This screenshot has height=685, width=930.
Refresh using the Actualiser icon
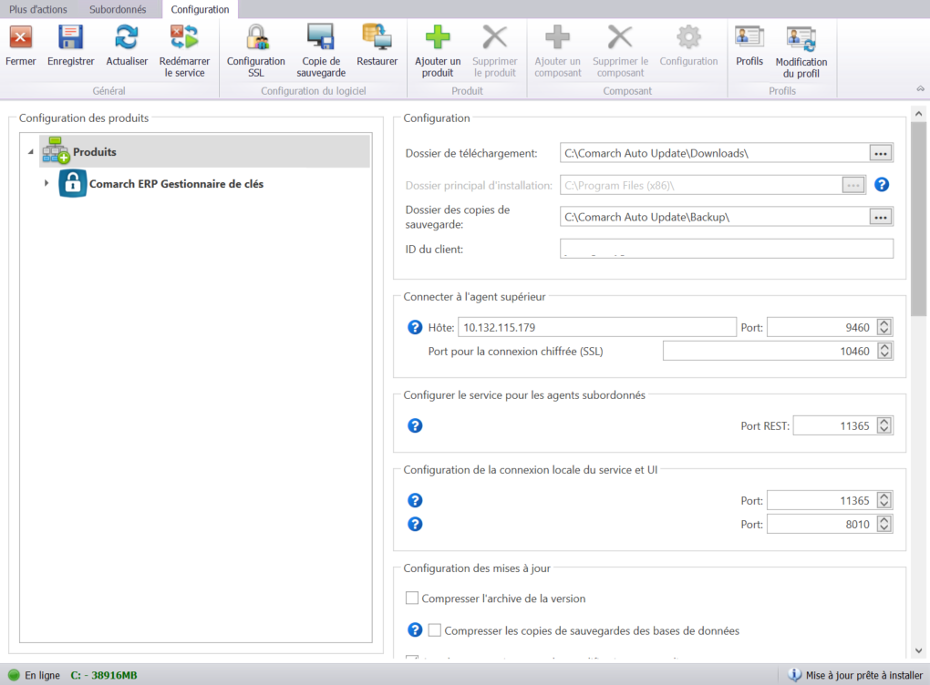[127, 37]
